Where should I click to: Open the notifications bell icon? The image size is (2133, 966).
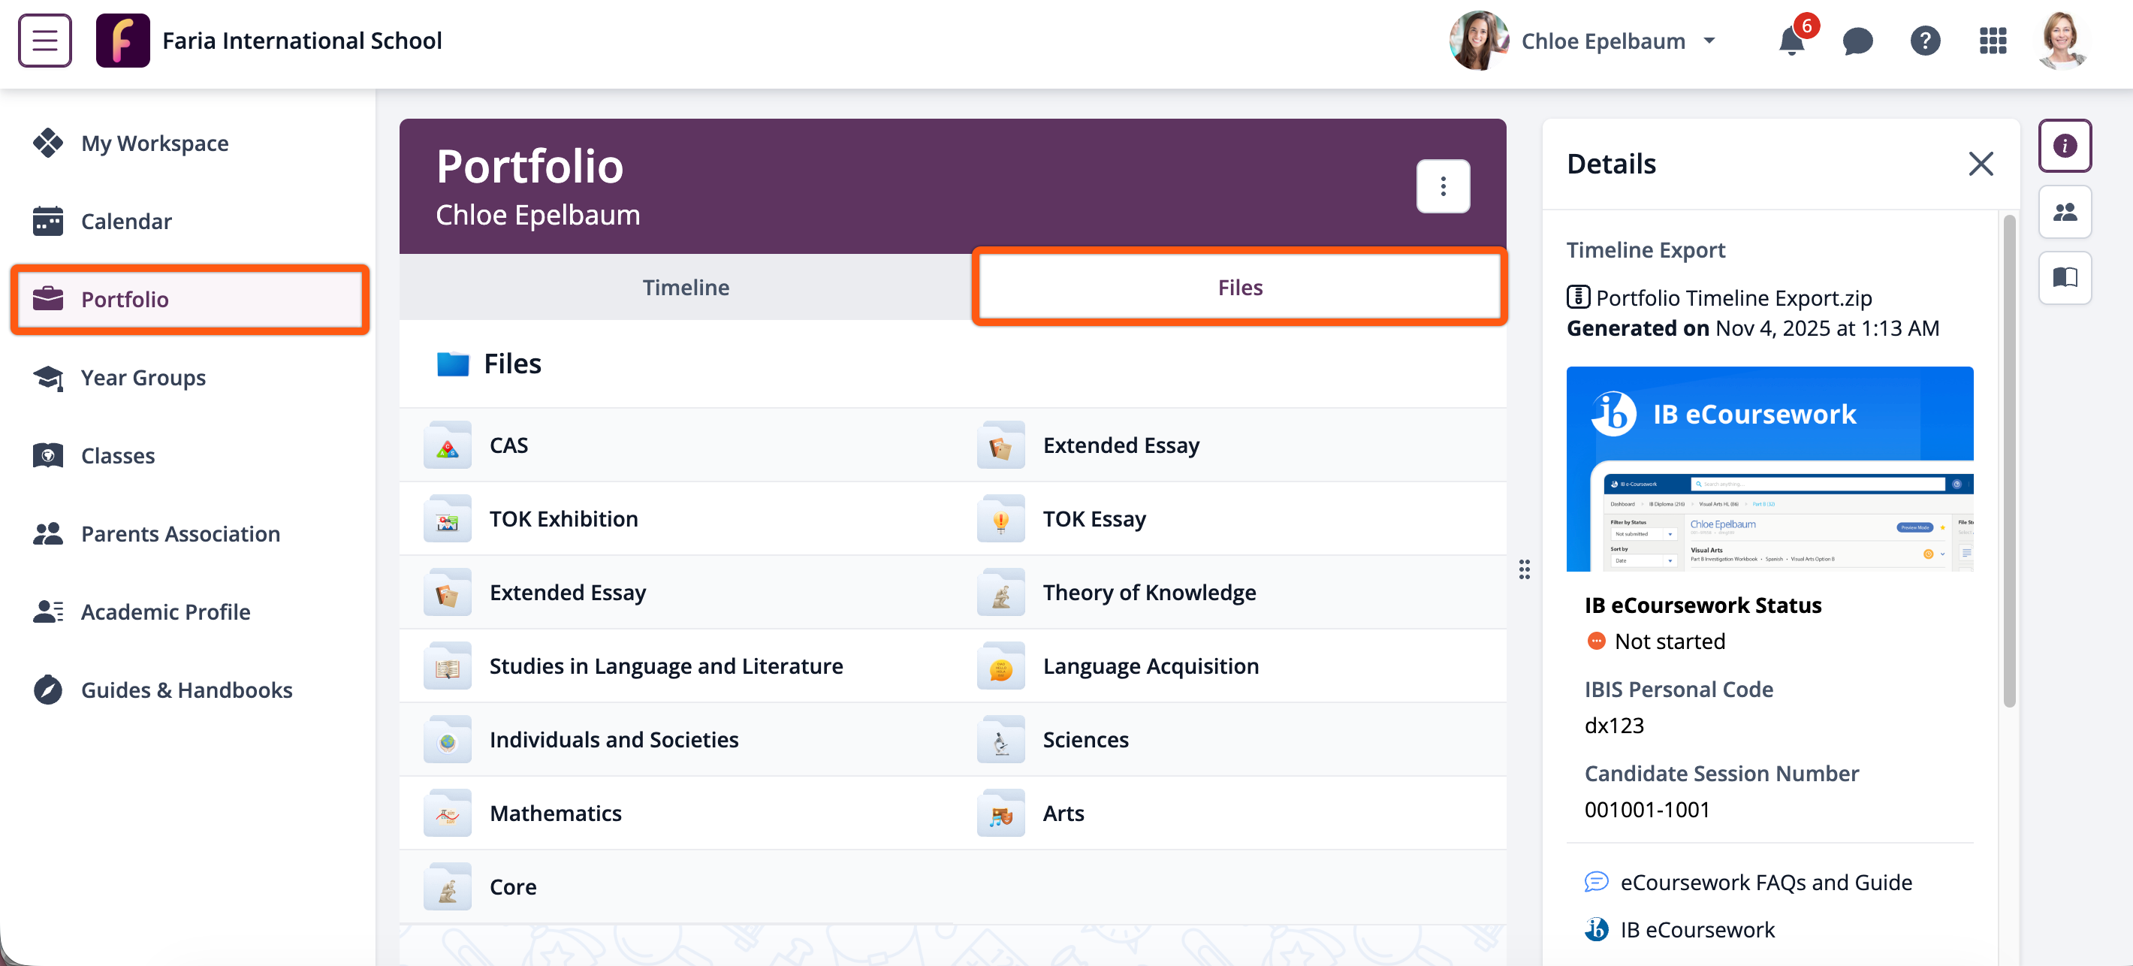1791,41
